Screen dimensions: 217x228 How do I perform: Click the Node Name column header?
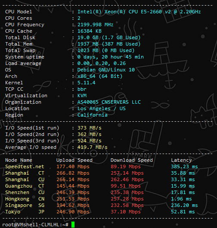tap(19, 160)
